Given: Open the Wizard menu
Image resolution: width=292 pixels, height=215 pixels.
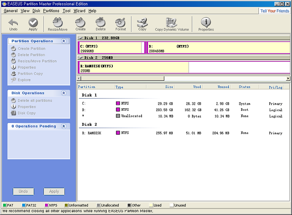Looking at the screenshot, I should (x=79, y=11).
